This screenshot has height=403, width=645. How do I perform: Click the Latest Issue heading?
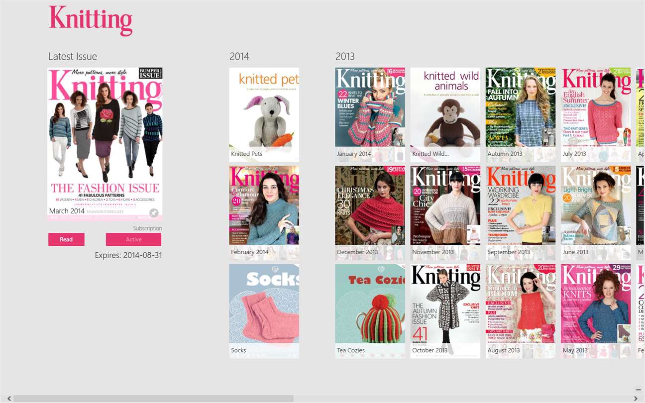[73, 57]
